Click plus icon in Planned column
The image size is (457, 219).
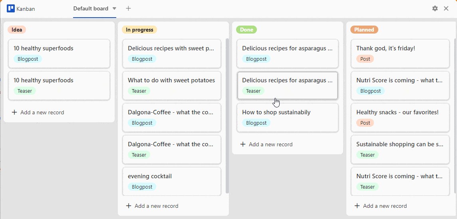(x=357, y=206)
